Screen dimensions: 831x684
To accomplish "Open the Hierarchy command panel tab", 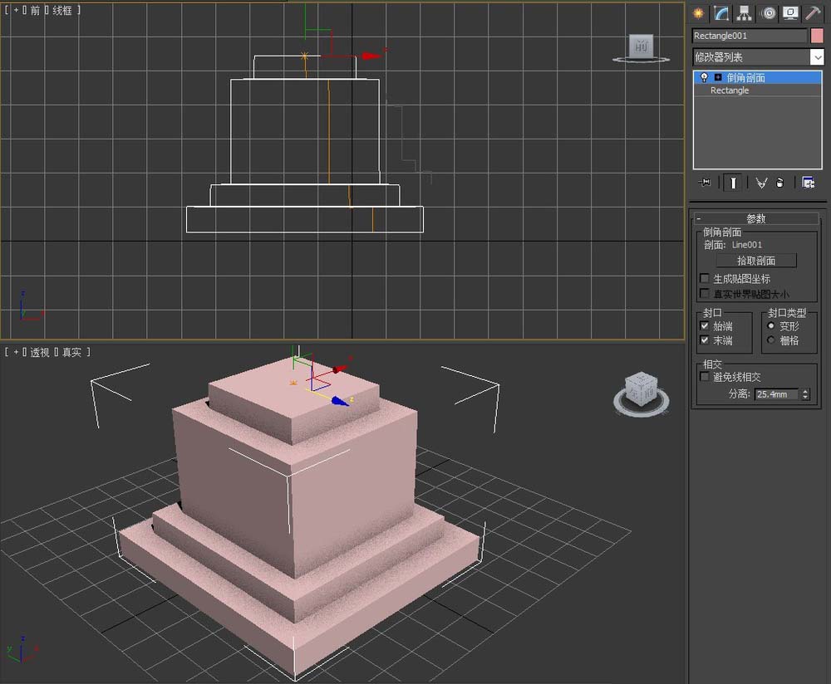I will point(745,13).
